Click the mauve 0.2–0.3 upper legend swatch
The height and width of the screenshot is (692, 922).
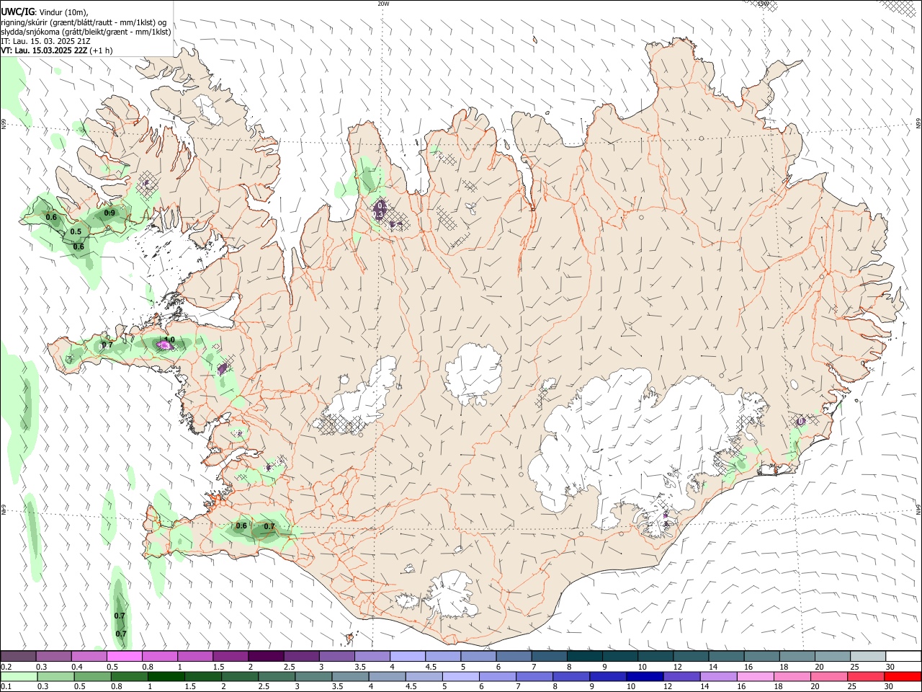click(x=19, y=656)
